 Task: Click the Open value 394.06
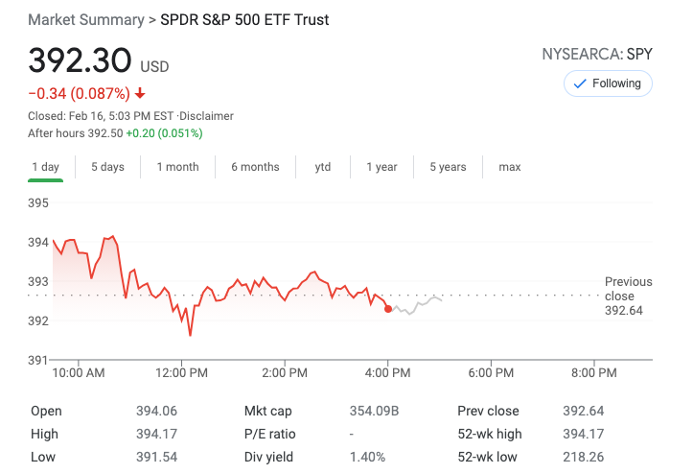pos(156,411)
